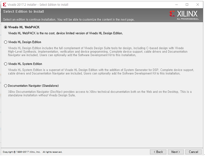The height and width of the screenshot is (157, 205).
Task: Cancel the Vivado installation
Action: [193, 152]
